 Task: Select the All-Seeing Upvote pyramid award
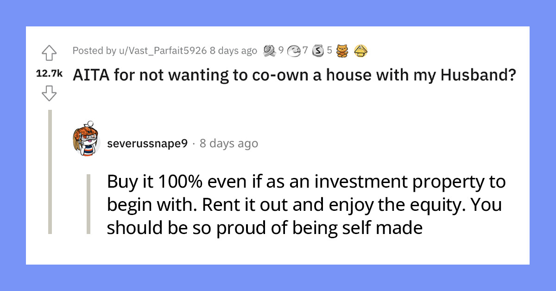point(360,51)
